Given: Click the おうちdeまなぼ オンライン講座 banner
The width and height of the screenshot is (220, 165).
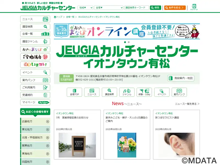Looking at the screenshot, I should (x=127, y=31).
